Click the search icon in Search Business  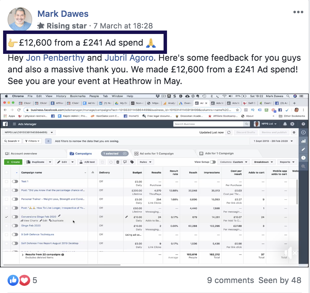tap(246, 124)
